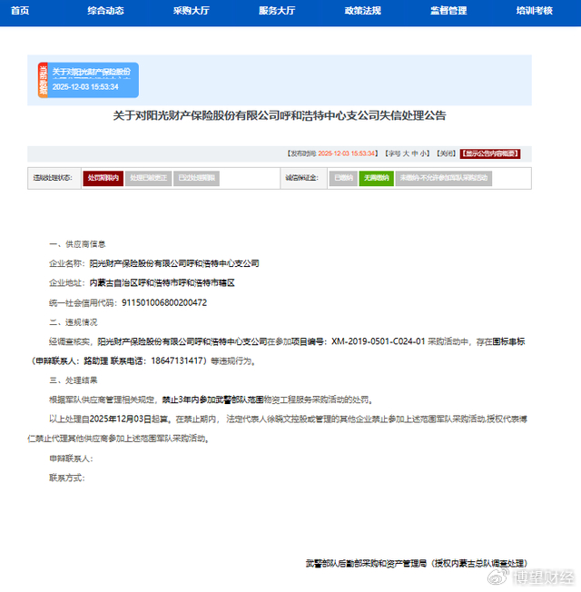Image resolution: width=581 pixels, height=592 pixels.
Task: Open 服务大厅 in the navigation bar
Action: (x=277, y=11)
